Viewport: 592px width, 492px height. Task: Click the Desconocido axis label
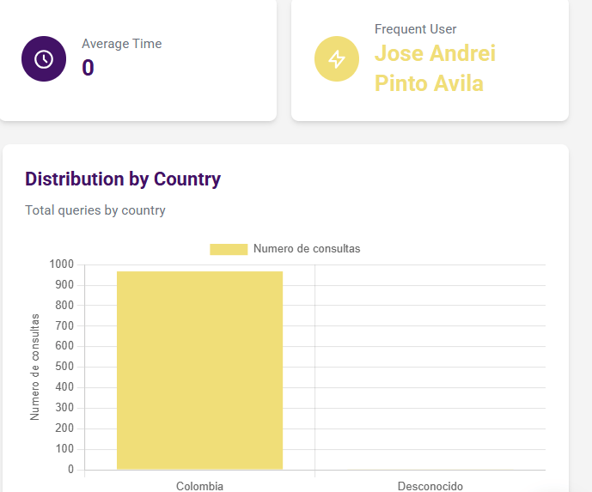click(430, 486)
